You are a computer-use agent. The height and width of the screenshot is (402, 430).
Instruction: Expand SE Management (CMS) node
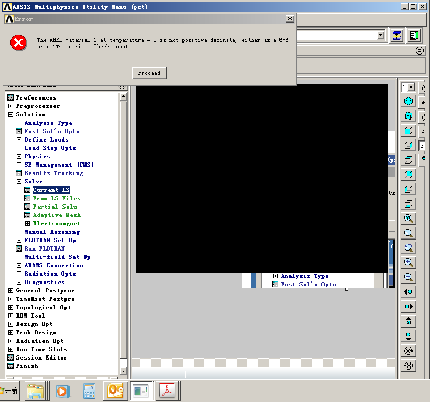19,165
